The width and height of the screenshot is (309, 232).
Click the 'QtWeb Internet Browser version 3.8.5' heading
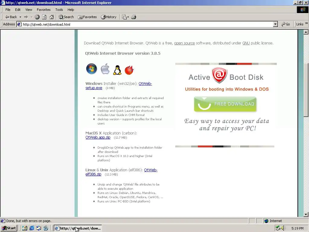click(x=123, y=53)
